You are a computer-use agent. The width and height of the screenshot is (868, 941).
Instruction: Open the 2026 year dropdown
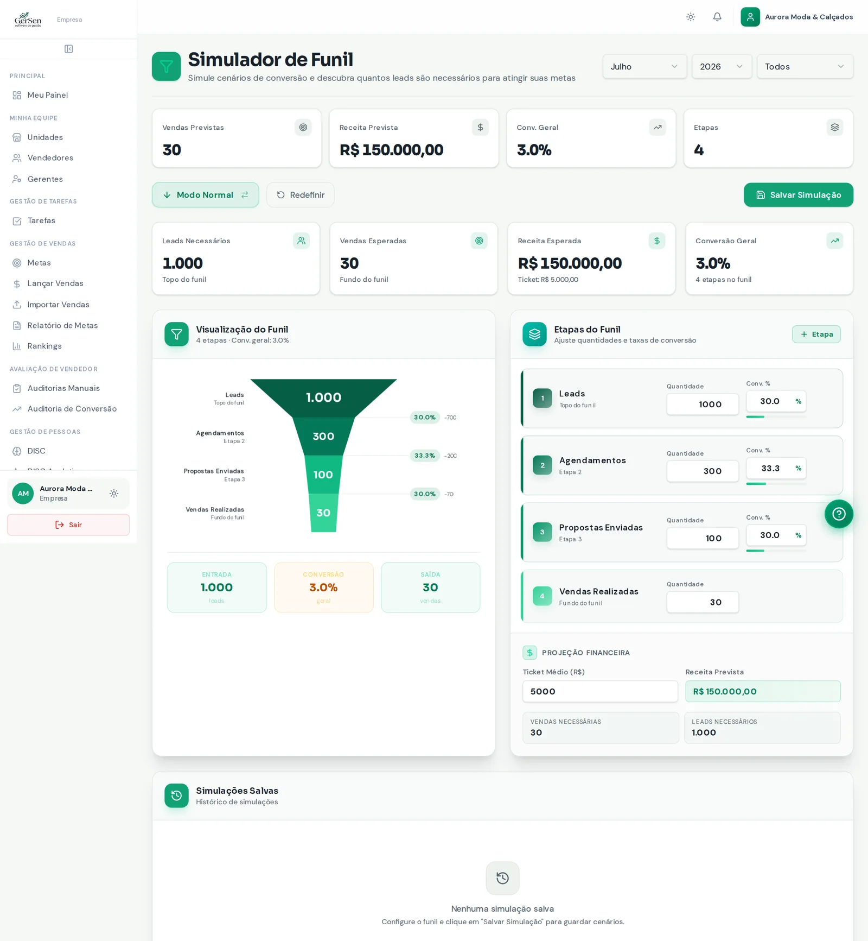[722, 66]
